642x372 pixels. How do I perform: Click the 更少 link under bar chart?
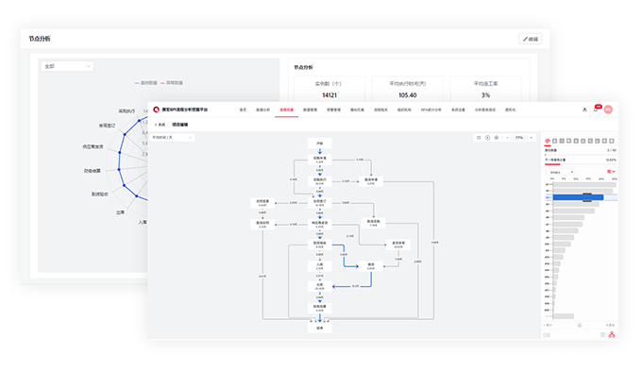point(549,325)
